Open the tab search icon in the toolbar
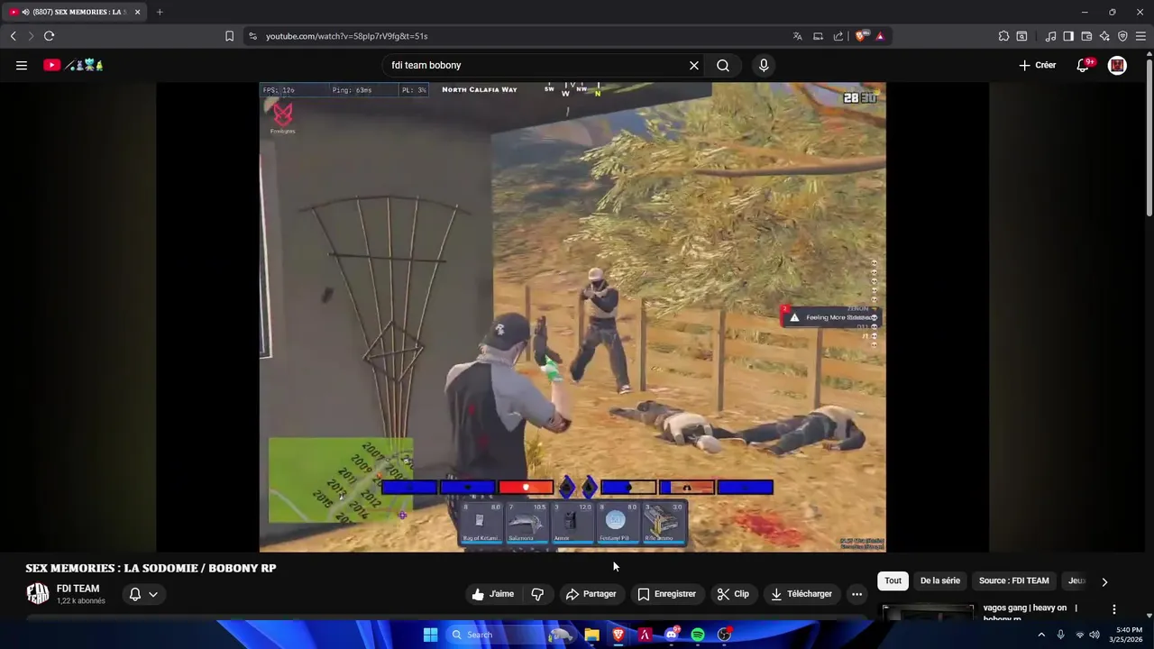 pyautogui.click(x=1021, y=36)
